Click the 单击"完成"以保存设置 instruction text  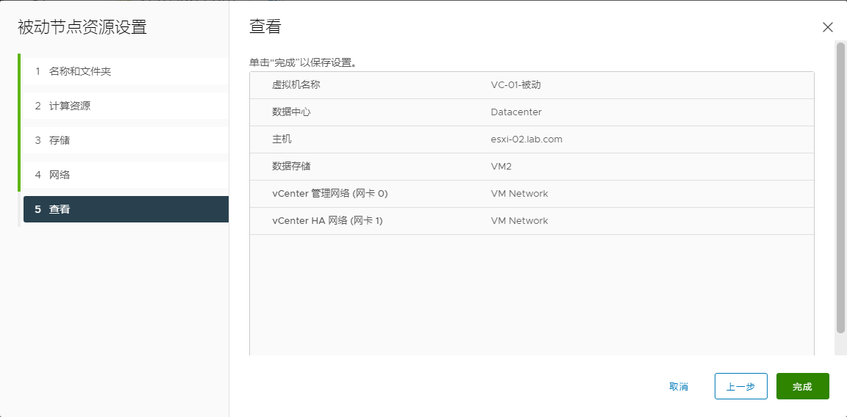click(303, 62)
